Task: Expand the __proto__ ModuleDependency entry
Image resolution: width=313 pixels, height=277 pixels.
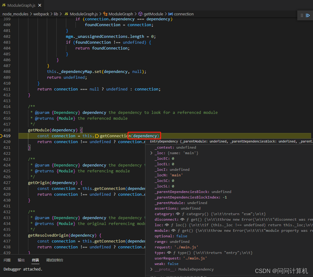Action: click(x=151, y=269)
